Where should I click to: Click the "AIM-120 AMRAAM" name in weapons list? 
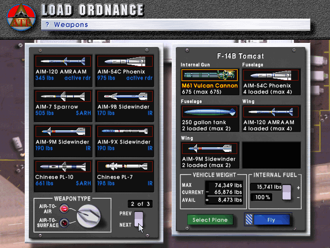coord(61,72)
